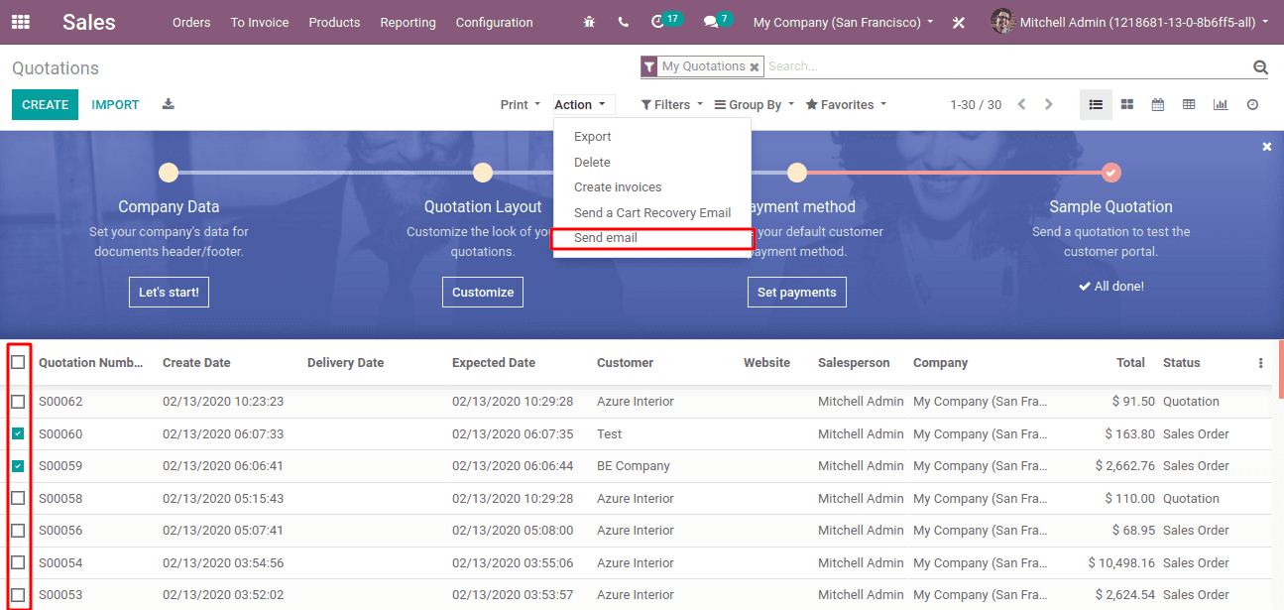The width and height of the screenshot is (1284, 610).
Task: Open the Configuration menu
Action: [x=495, y=22]
